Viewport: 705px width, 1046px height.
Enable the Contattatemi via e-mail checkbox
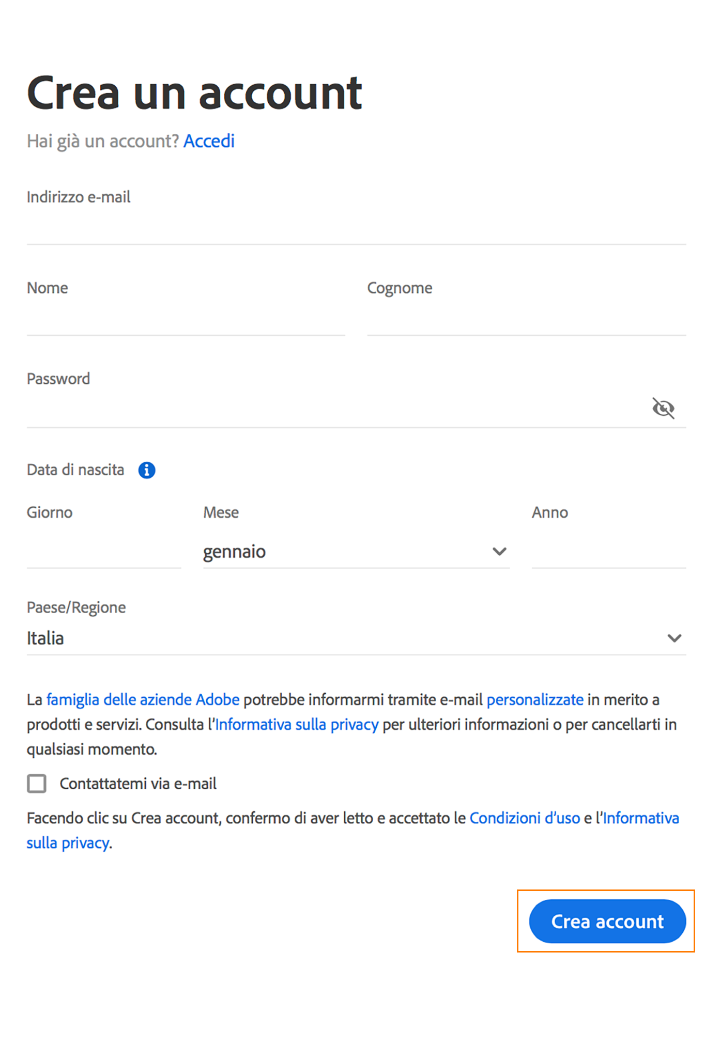(x=36, y=784)
